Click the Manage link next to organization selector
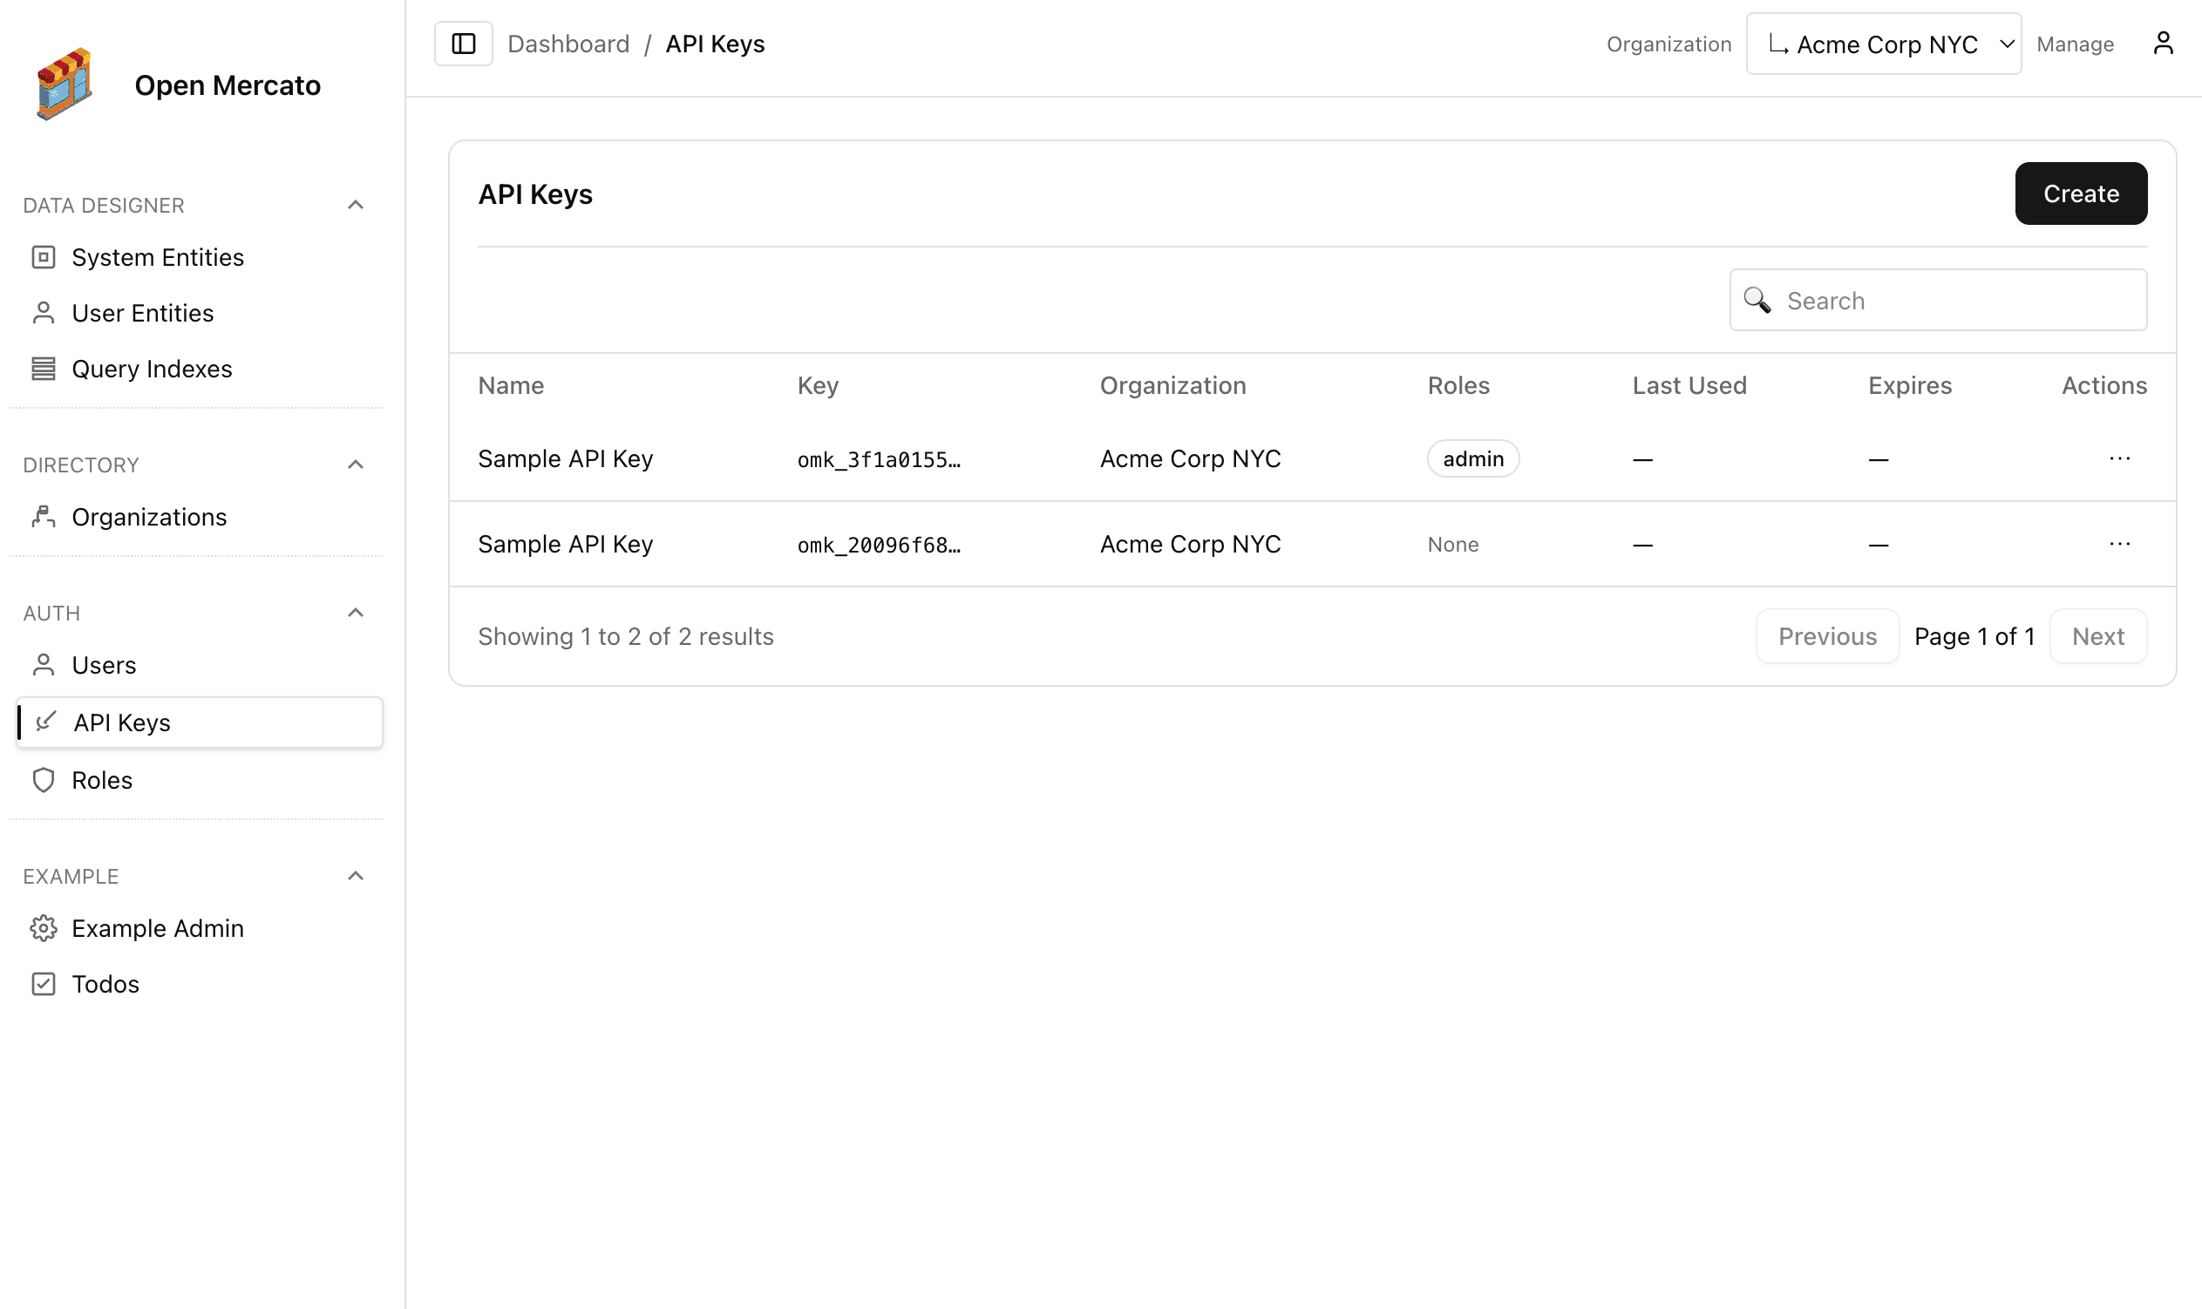The image size is (2202, 1309). 2075,44
